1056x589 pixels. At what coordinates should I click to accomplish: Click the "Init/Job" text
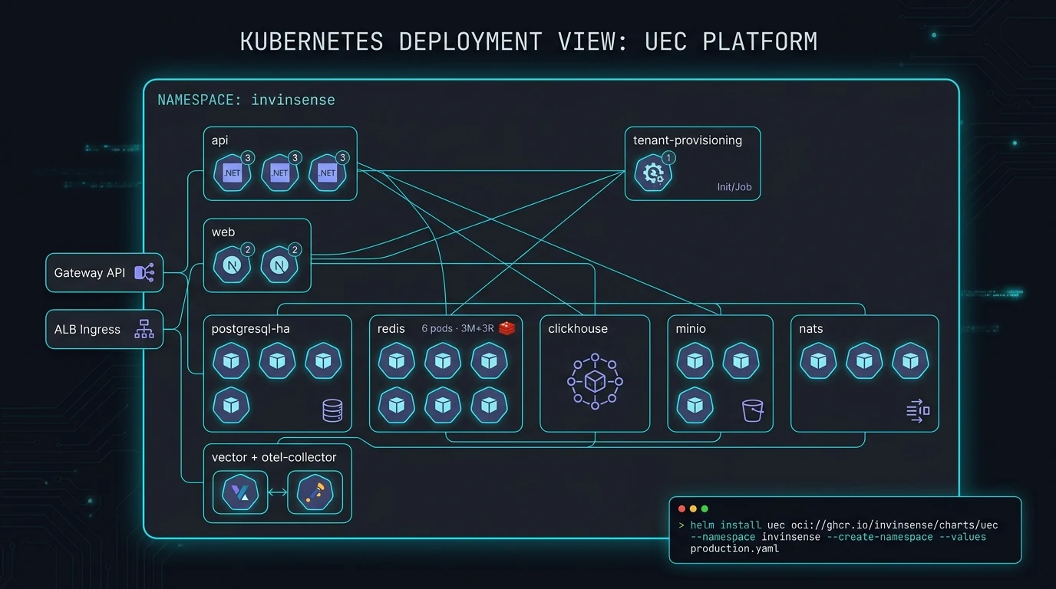[734, 187]
